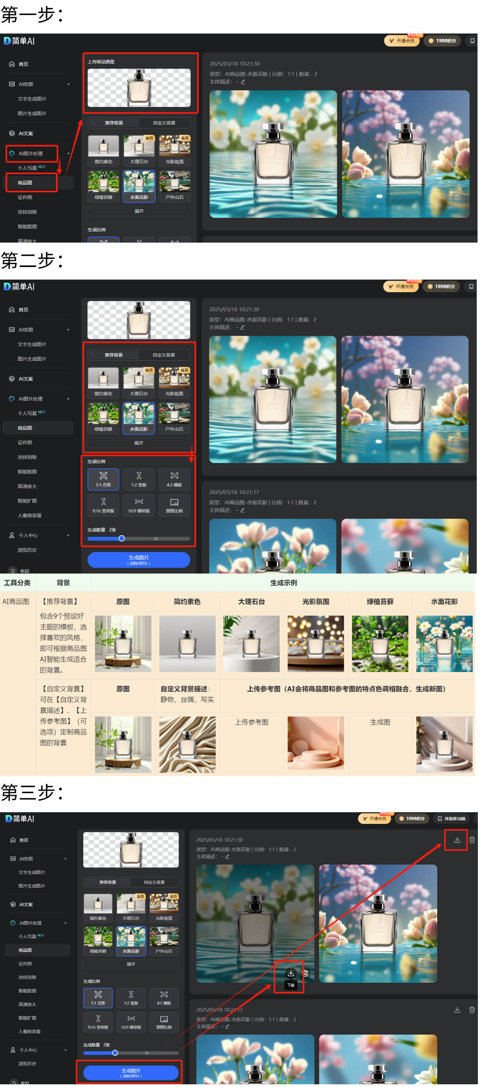The height and width of the screenshot is (1087, 481).
Task: Click the 开通会员 button in step two
Action: (x=401, y=286)
